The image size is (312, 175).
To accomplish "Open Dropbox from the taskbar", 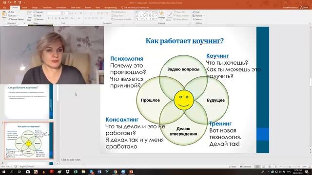I will (x=68, y=172).
